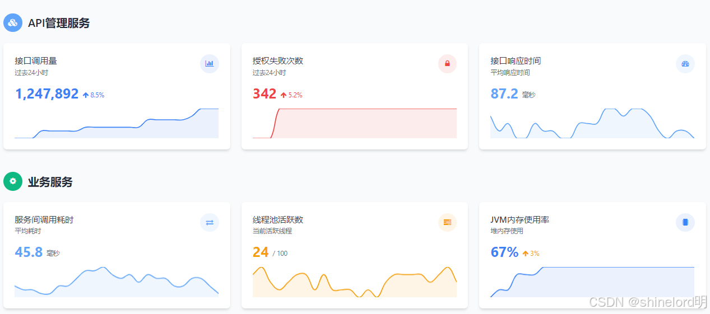
Task: Click the 堆内存使用 subtitle
Action: click(507, 231)
